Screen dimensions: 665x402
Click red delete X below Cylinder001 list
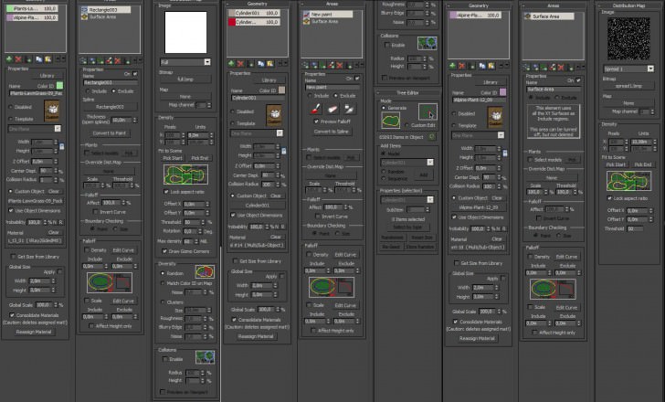[x=240, y=64]
